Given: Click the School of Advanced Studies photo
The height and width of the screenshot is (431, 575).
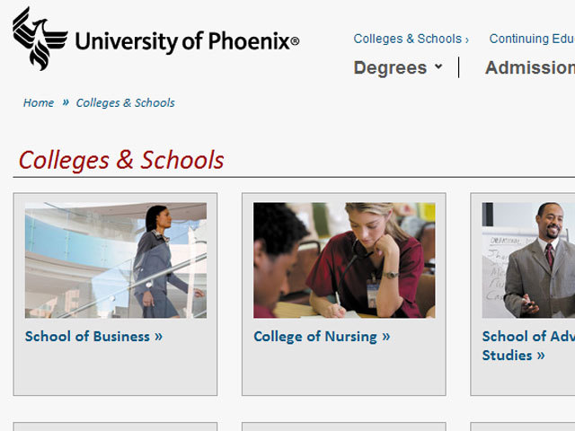Looking at the screenshot, I should 528,260.
